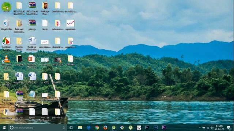The height and width of the screenshot is (131, 234).
Task: Click the battery icon in the tray
Action: click(x=204, y=128)
